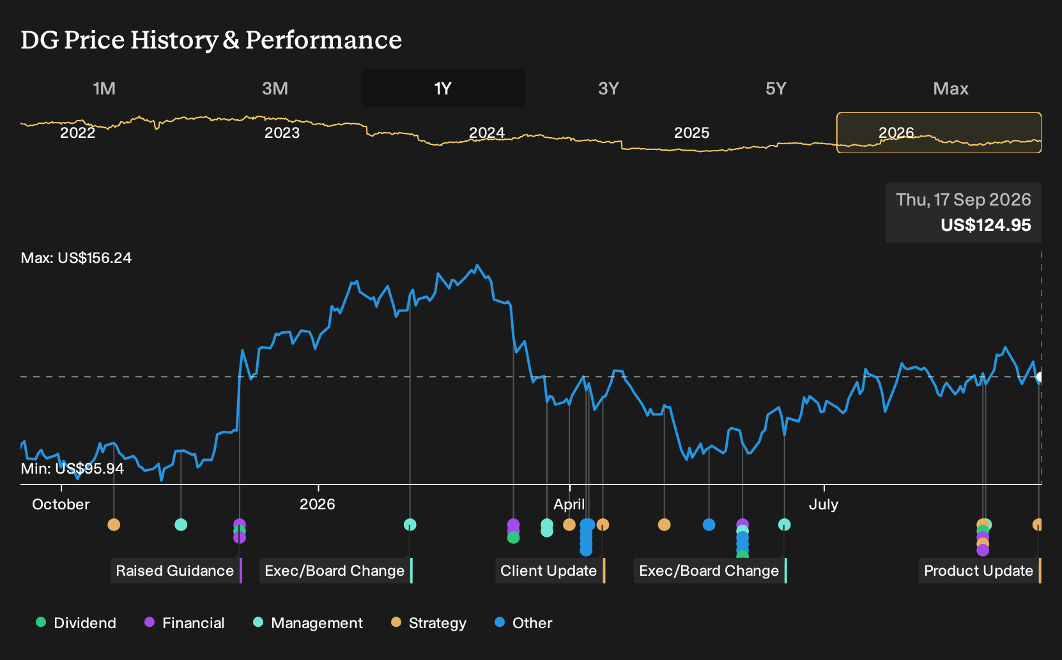
Task: Show the Max time range
Action: pos(951,88)
